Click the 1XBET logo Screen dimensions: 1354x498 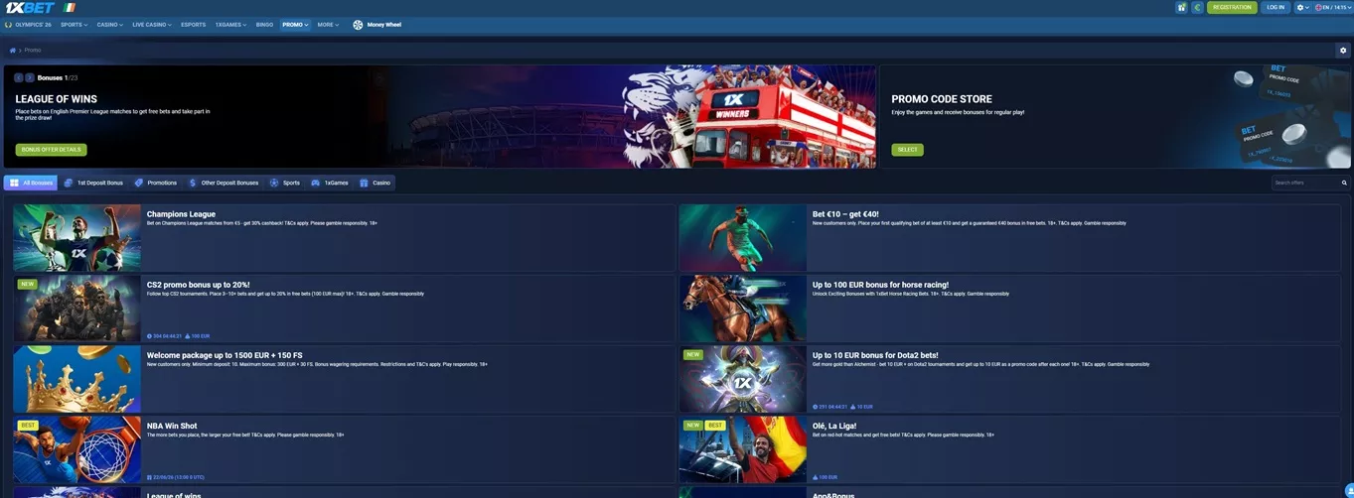[x=29, y=7]
